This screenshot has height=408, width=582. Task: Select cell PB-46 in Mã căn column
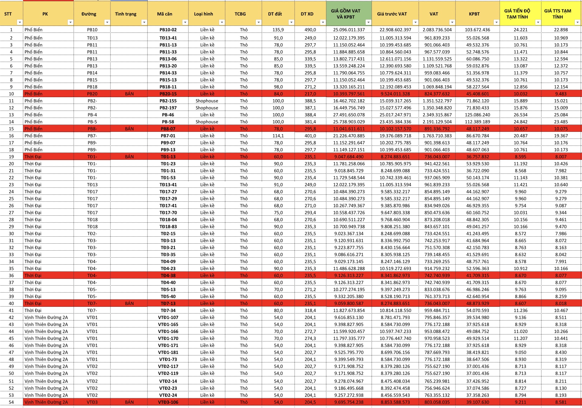tap(168, 115)
